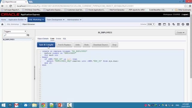Click the Download Source button
This screenshot has width=192, height=108.
100,45
